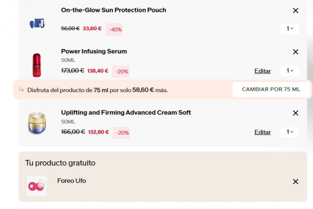Remove Uplifting and Firming Advanced Cream Soft
313x209 pixels.
296,113
